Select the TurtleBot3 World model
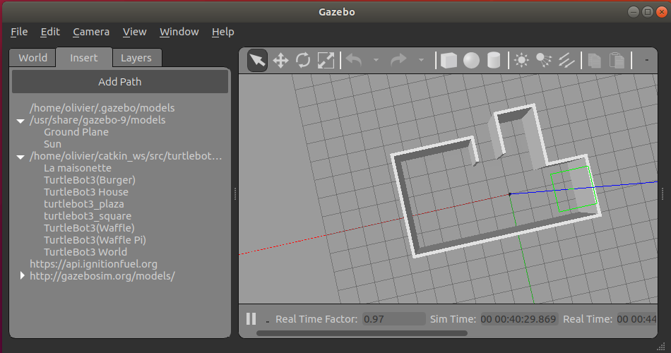This screenshot has width=671, height=353. click(x=85, y=251)
